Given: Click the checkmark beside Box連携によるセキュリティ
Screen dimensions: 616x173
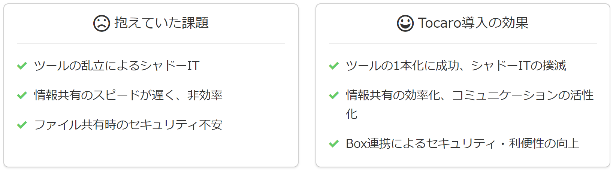Looking at the screenshot, I should [334, 143].
